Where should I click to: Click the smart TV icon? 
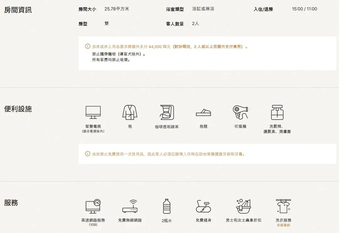point(93,112)
